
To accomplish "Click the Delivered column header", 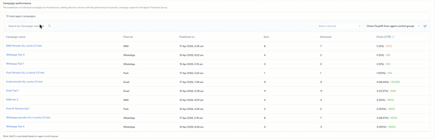I will (x=325, y=37).
